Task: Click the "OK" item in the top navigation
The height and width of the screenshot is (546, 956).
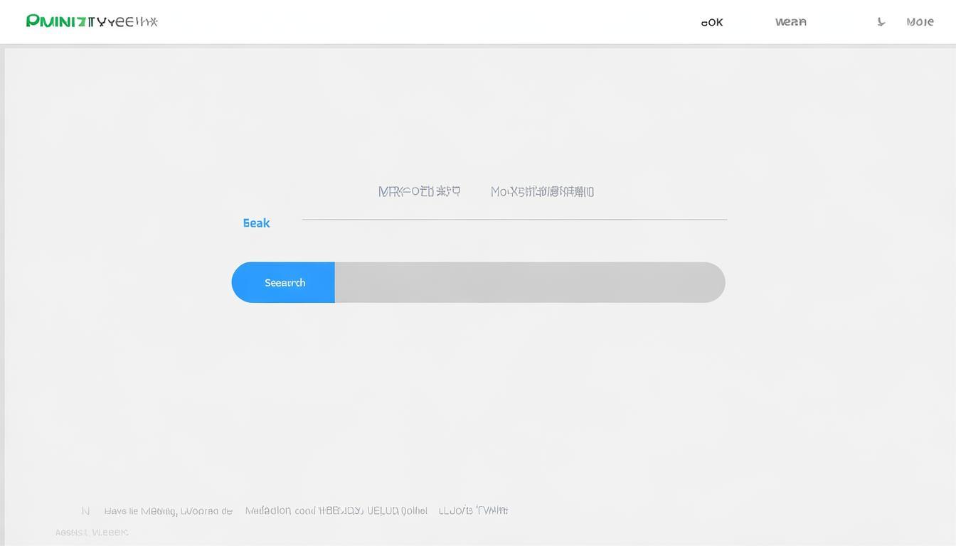Action: pyautogui.click(x=711, y=22)
